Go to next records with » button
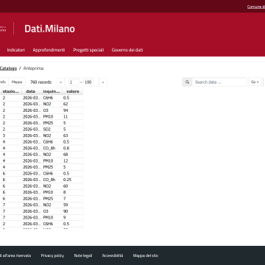The height and width of the screenshot is (265, 265). (x=103, y=82)
